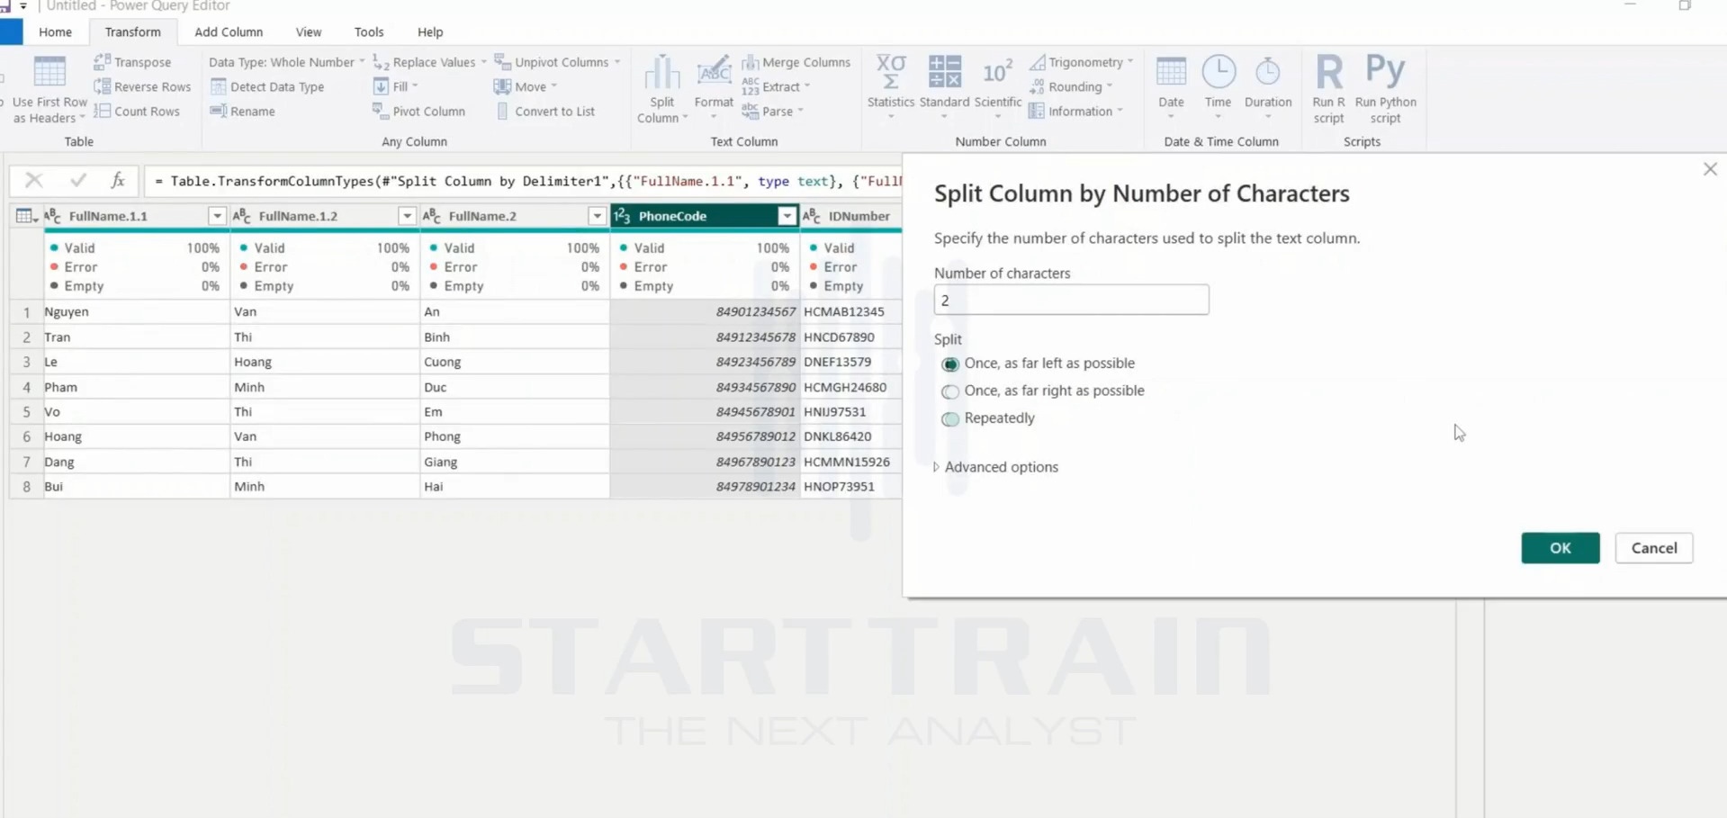1727x818 pixels.
Task: Open the Duration column tool
Action: click(x=1268, y=87)
